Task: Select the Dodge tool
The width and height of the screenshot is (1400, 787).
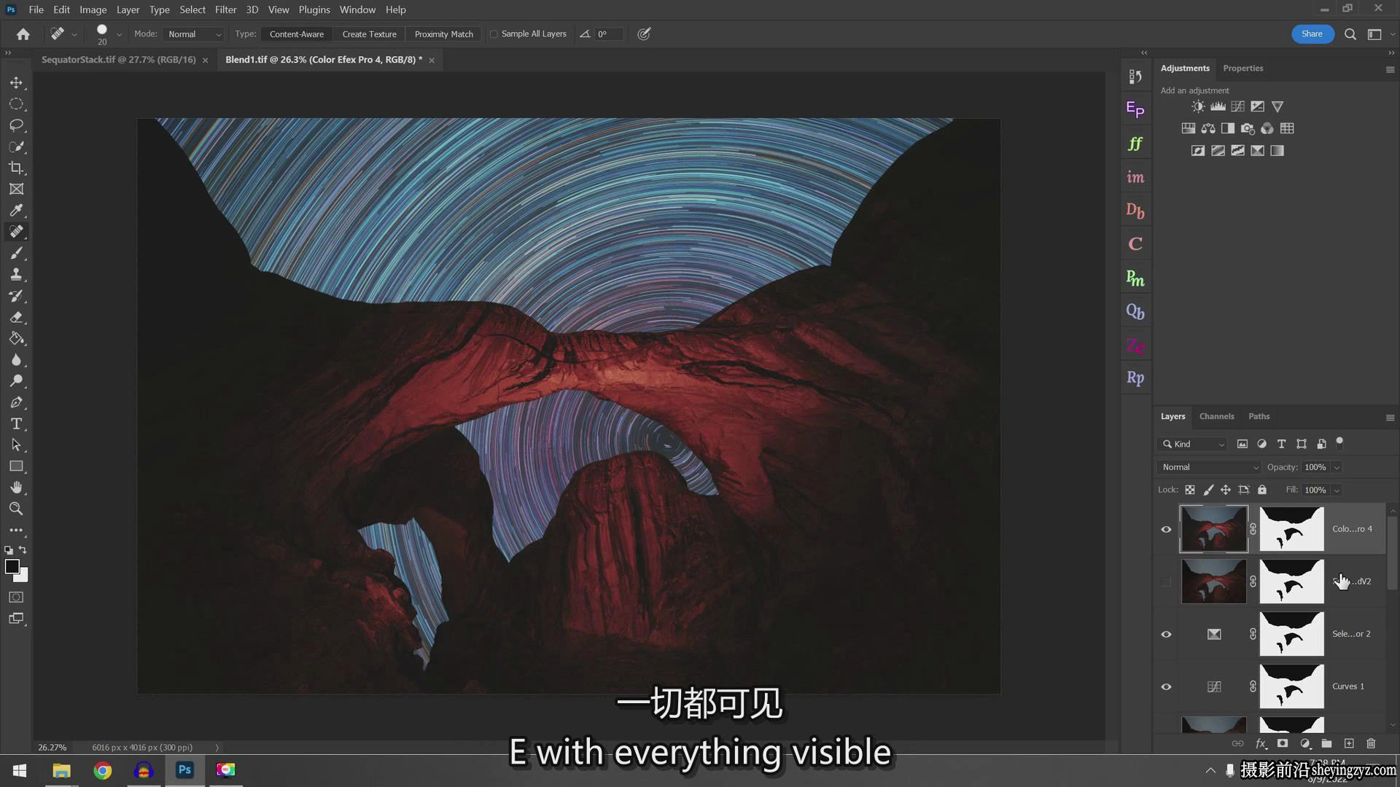Action: point(16,381)
